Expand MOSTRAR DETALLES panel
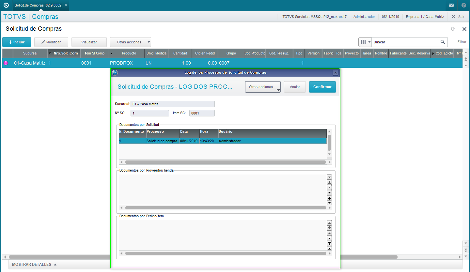This screenshot has width=470, height=272. tap(34, 264)
